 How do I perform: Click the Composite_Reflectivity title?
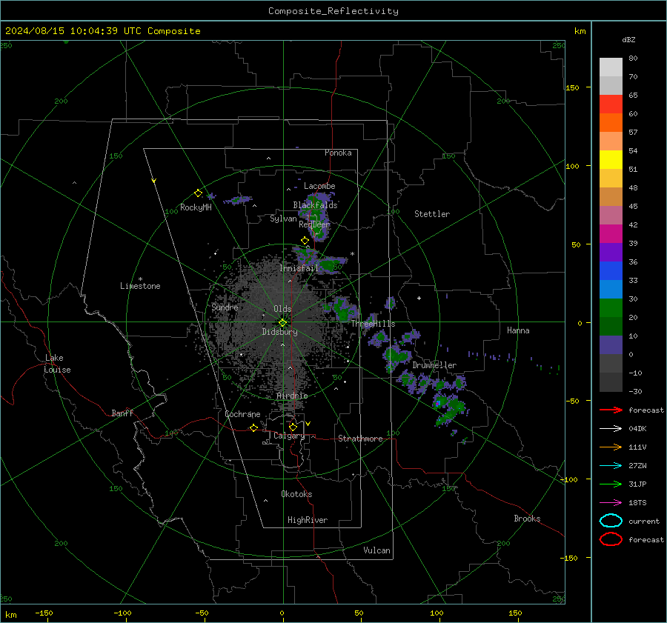(333, 11)
